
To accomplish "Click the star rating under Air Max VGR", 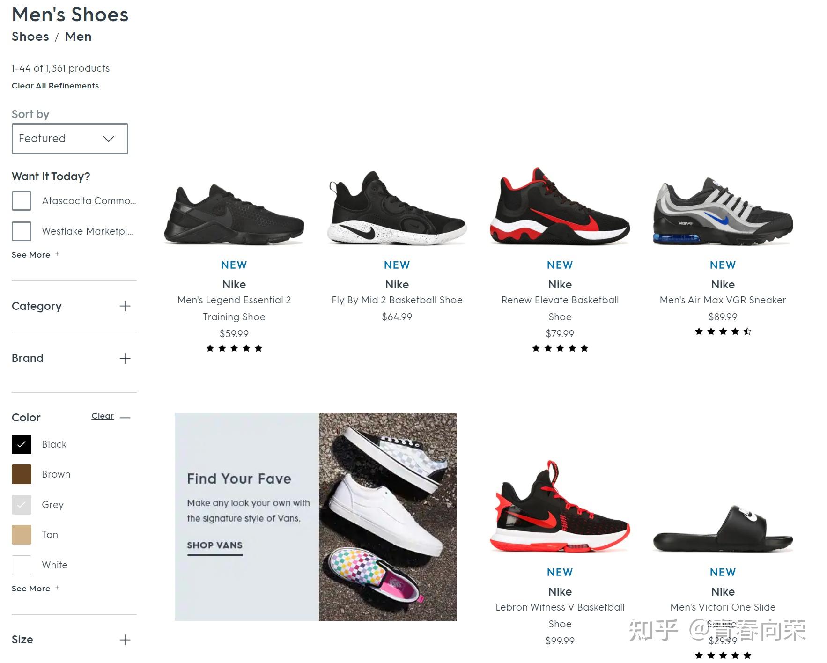I will point(723,331).
